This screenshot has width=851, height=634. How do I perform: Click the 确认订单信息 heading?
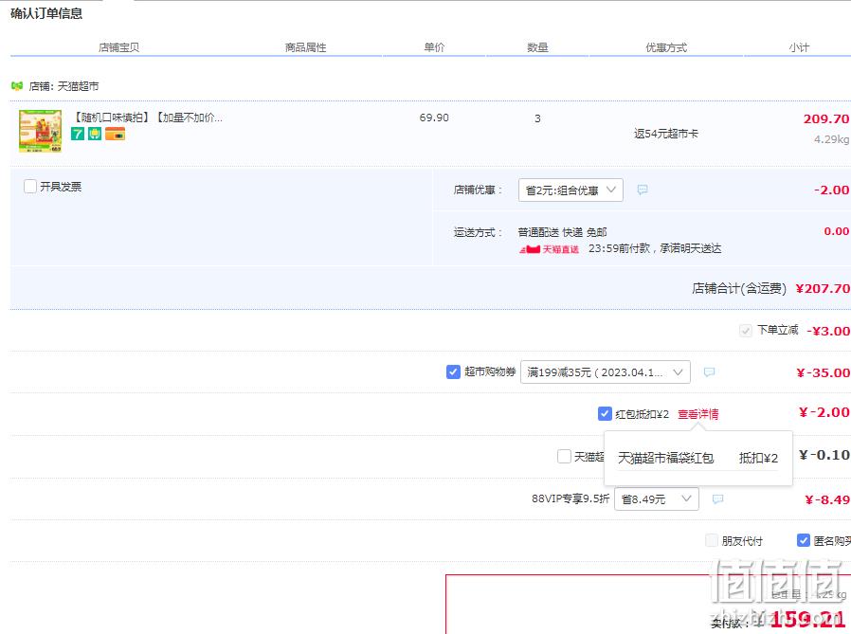point(46,13)
